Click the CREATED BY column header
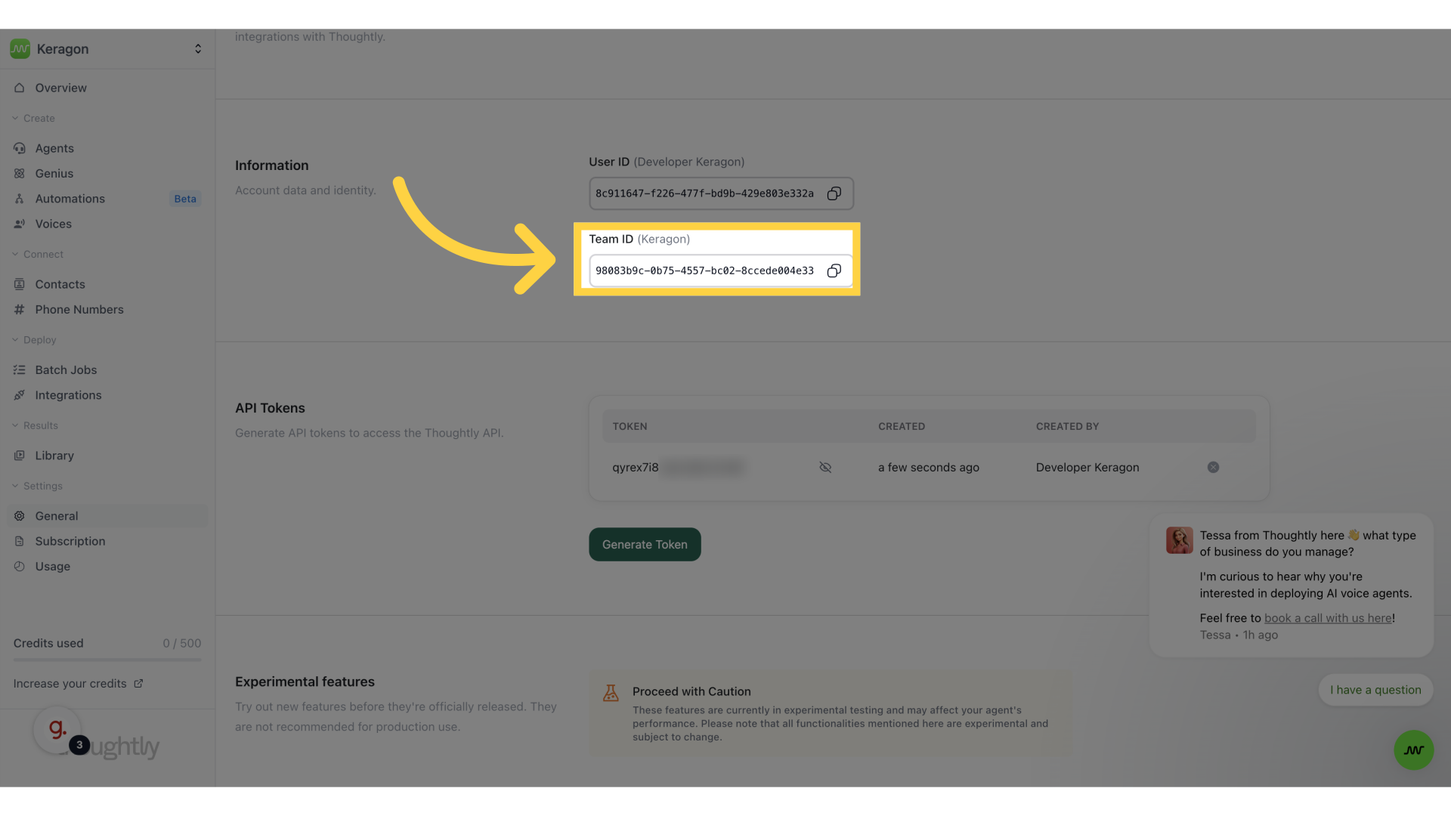The height and width of the screenshot is (816, 1451). coord(1067,426)
